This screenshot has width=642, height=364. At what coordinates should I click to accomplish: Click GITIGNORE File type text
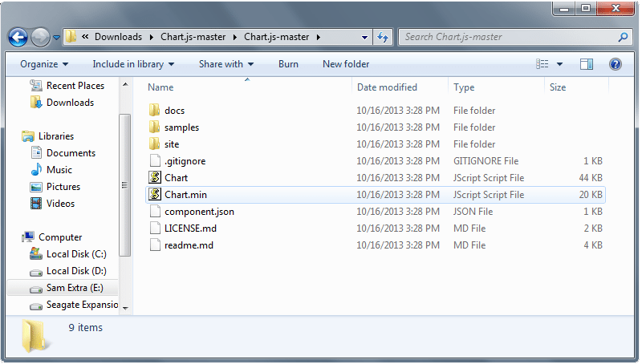(x=486, y=160)
